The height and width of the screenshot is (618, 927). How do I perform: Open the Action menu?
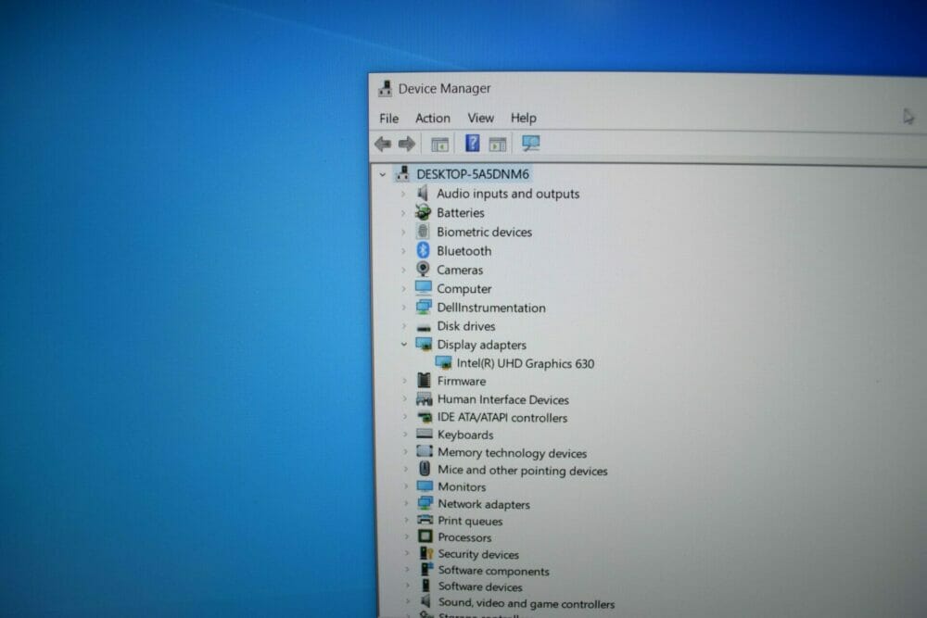point(433,119)
